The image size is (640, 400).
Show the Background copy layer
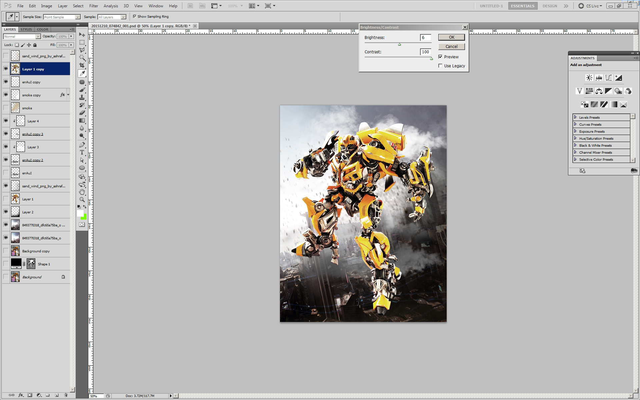(6, 251)
